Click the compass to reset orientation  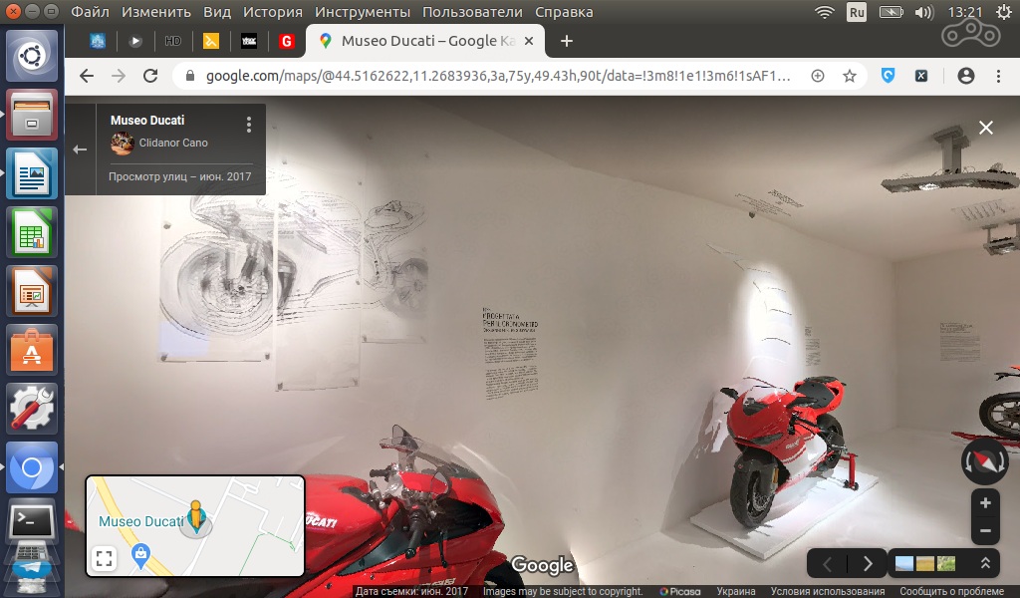(x=984, y=461)
